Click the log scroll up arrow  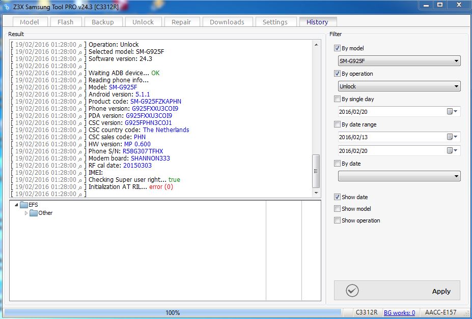(x=316, y=45)
